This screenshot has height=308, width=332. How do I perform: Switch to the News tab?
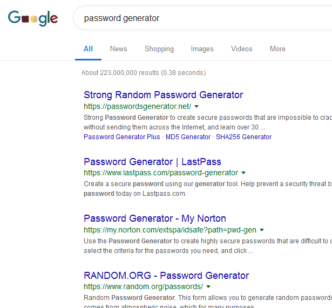(119, 49)
